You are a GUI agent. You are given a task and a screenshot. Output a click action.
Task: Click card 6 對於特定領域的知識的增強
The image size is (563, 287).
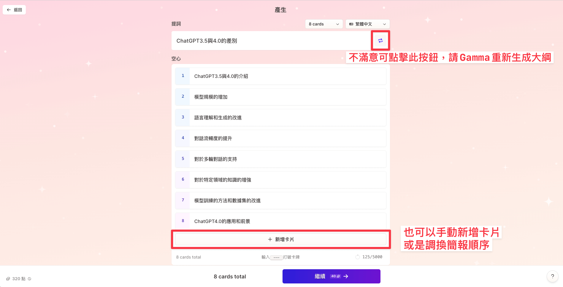click(x=287, y=180)
